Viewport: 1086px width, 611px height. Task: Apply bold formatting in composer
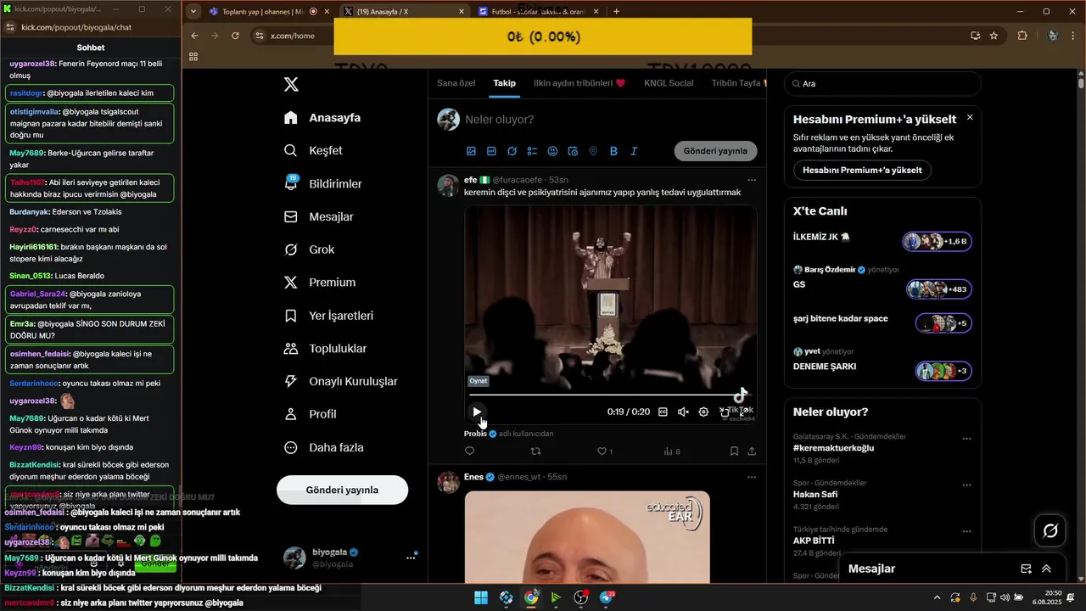click(613, 151)
